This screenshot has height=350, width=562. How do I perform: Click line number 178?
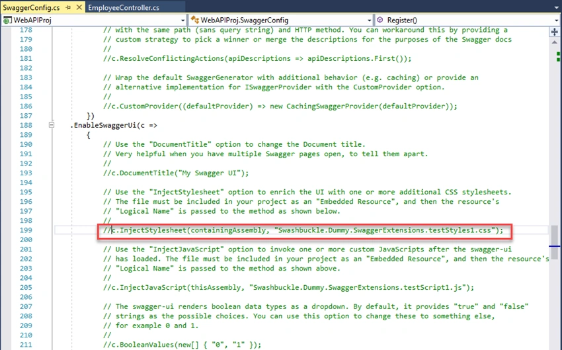(x=26, y=30)
